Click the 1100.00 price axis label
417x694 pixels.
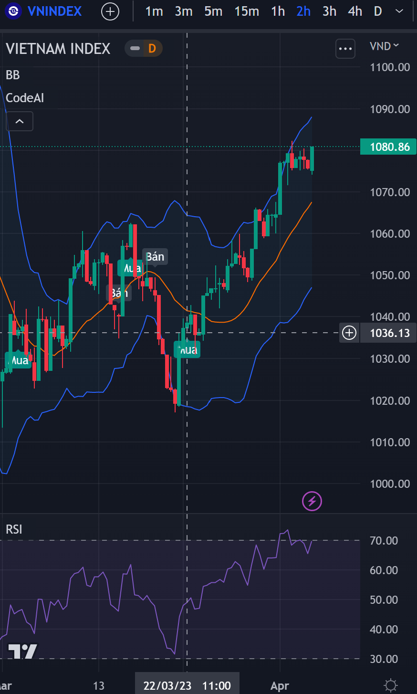[x=390, y=67]
